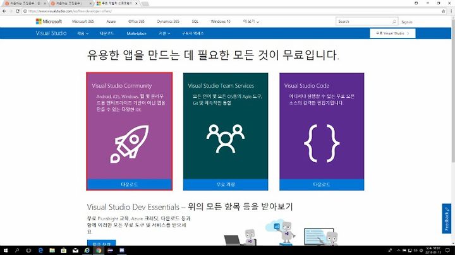Open File Explorer from the taskbar
Viewport: 455px width, 255px height.
pyautogui.click(x=52, y=251)
